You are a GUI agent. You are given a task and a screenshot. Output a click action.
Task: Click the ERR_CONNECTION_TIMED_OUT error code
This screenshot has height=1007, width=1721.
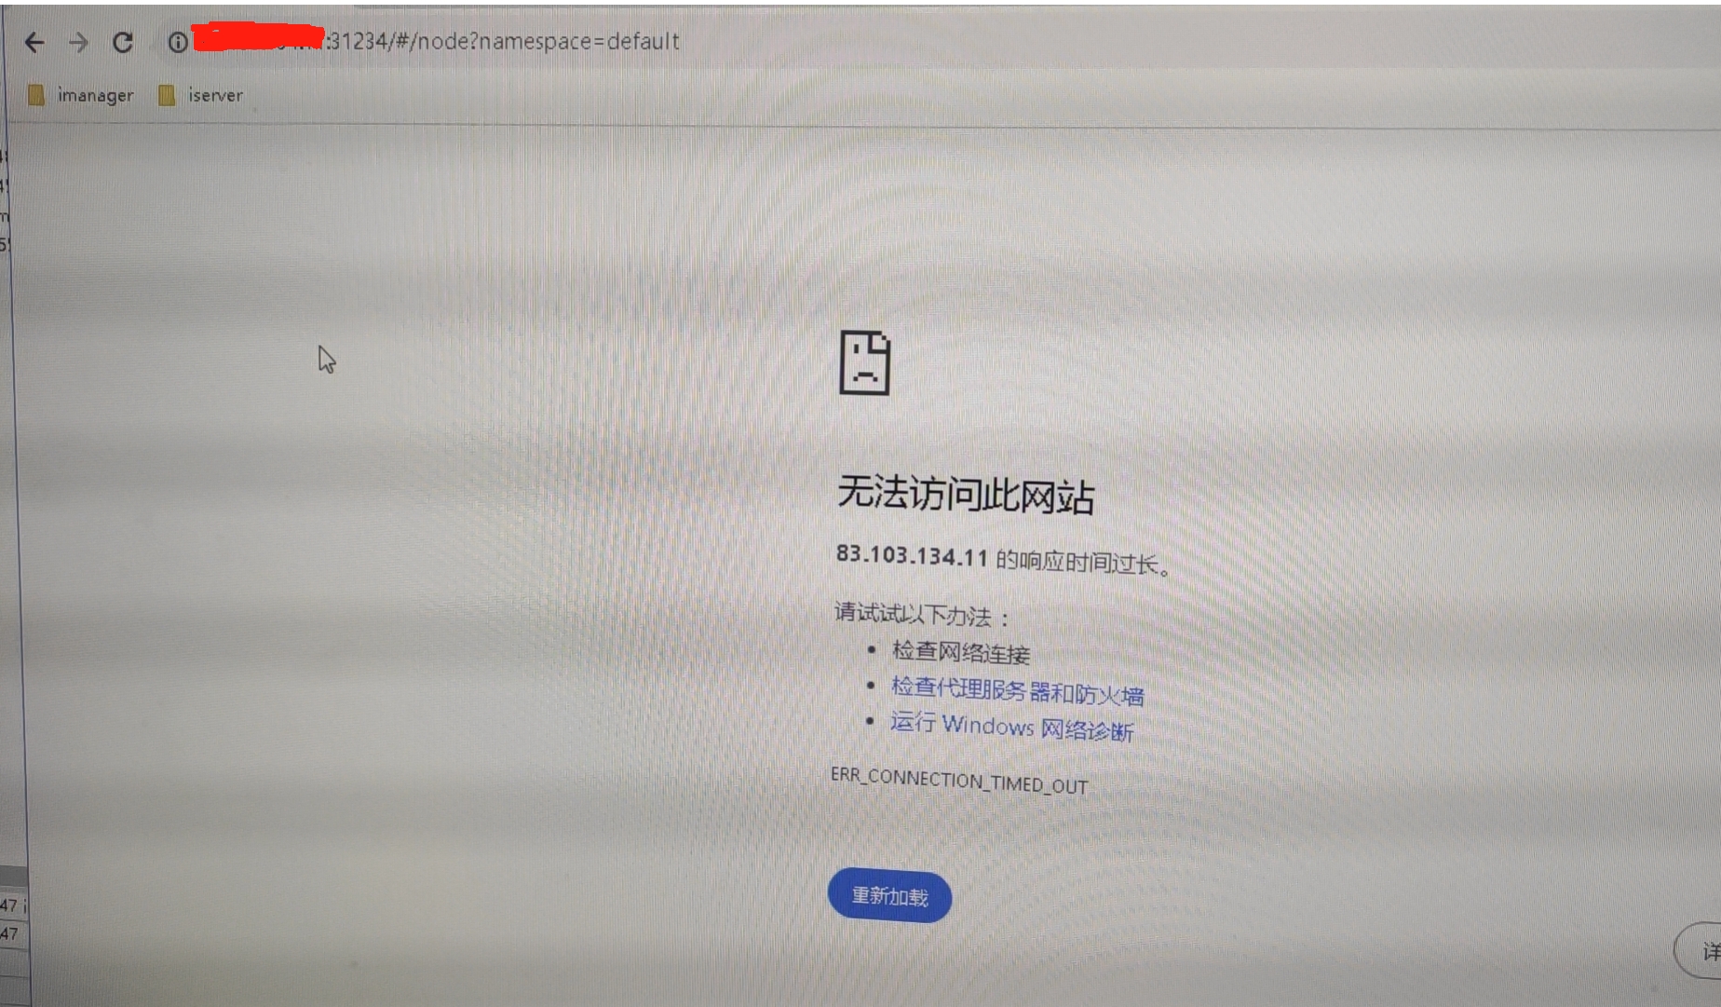tap(958, 781)
